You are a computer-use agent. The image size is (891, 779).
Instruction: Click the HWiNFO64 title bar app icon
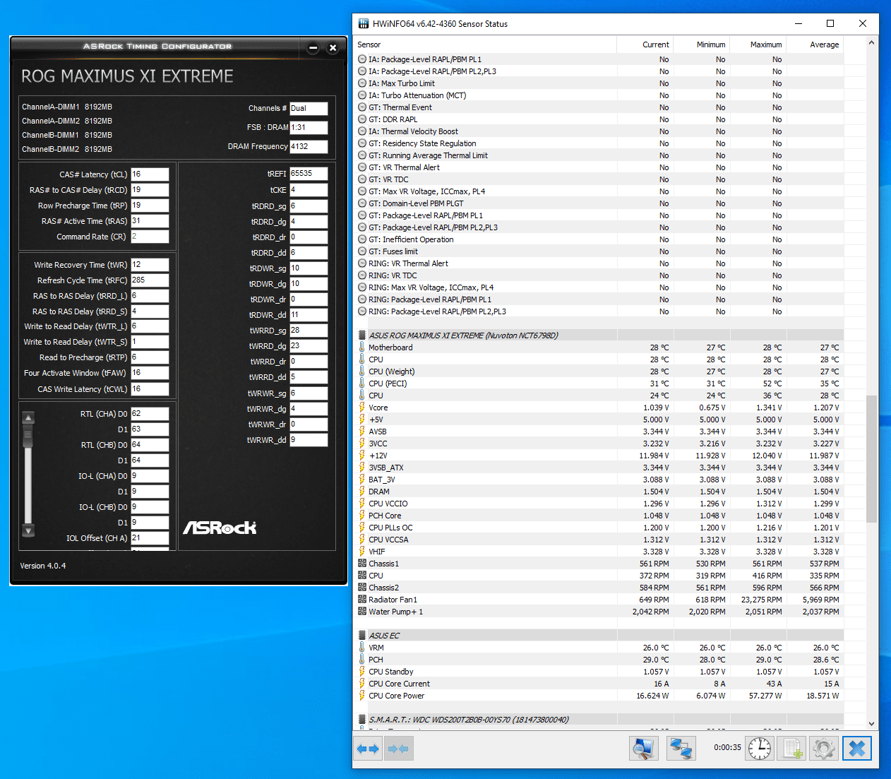pyautogui.click(x=364, y=23)
